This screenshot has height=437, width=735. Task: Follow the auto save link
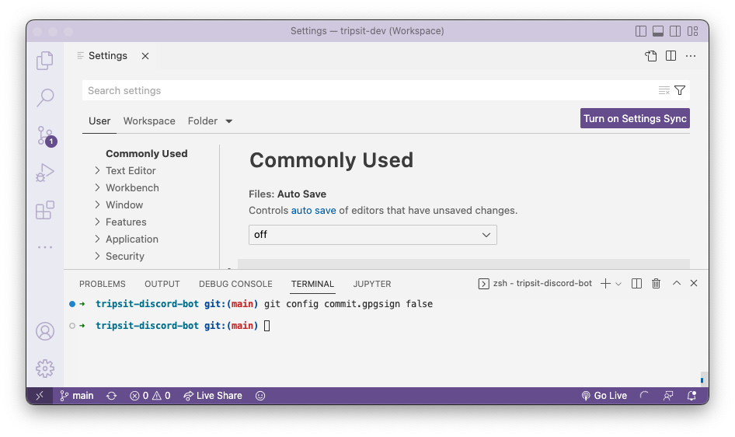(x=313, y=211)
